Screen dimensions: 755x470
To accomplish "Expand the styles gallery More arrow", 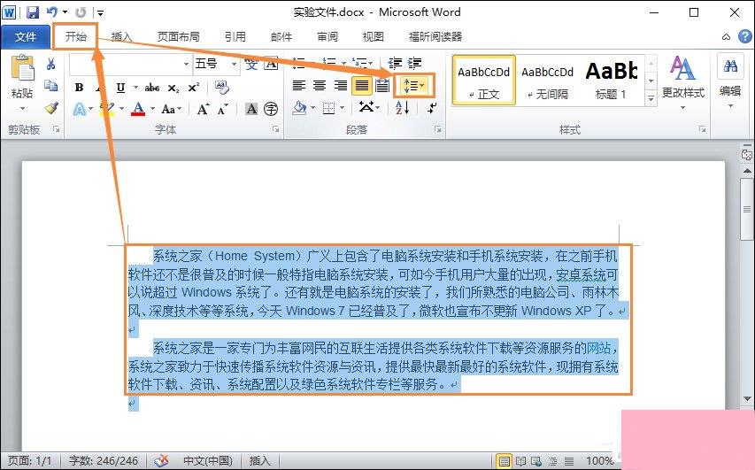I will pyautogui.click(x=651, y=99).
